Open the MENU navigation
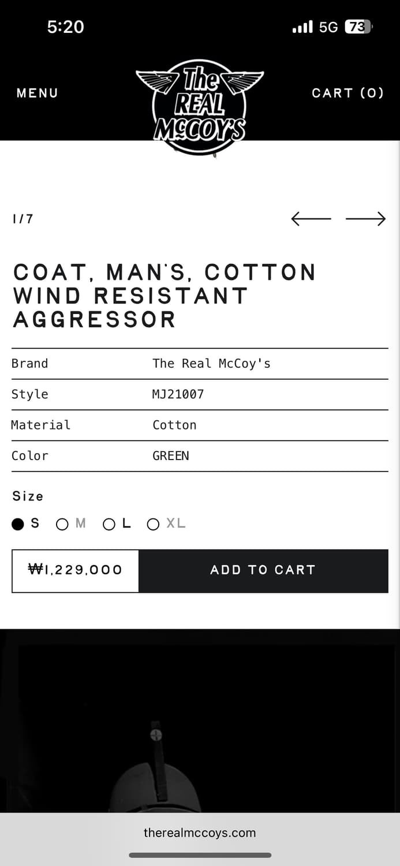Image resolution: width=400 pixels, height=866 pixels. (38, 93)
